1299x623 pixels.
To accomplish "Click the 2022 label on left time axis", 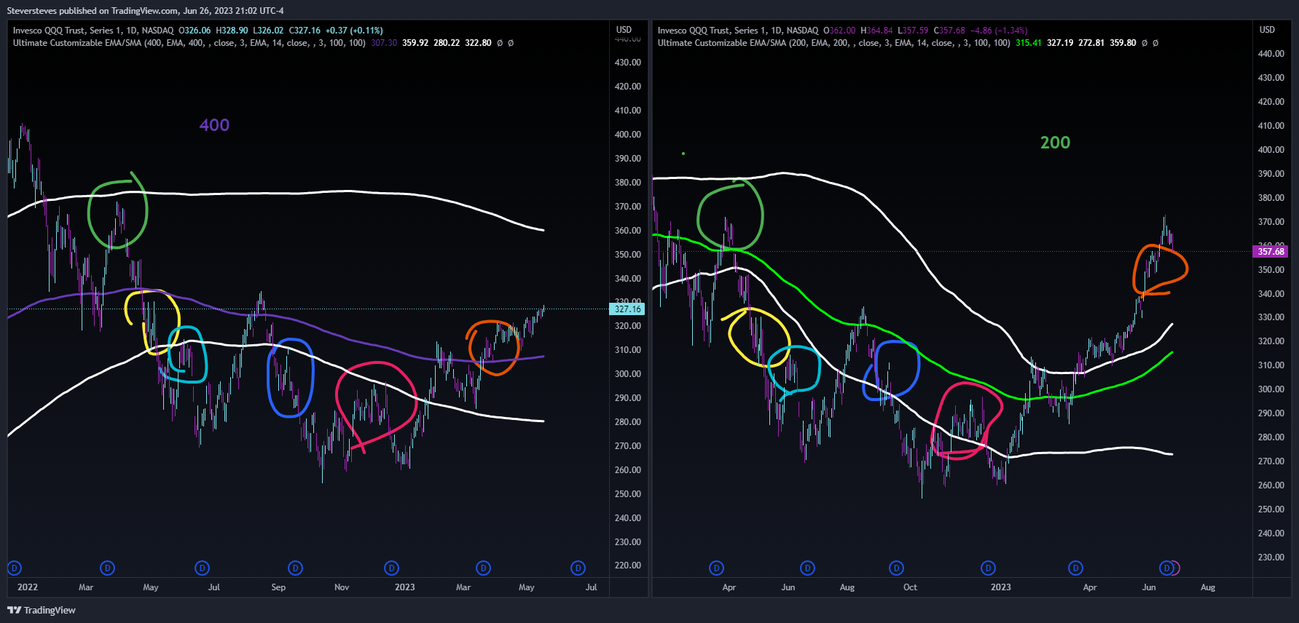I will pos(28,587).
